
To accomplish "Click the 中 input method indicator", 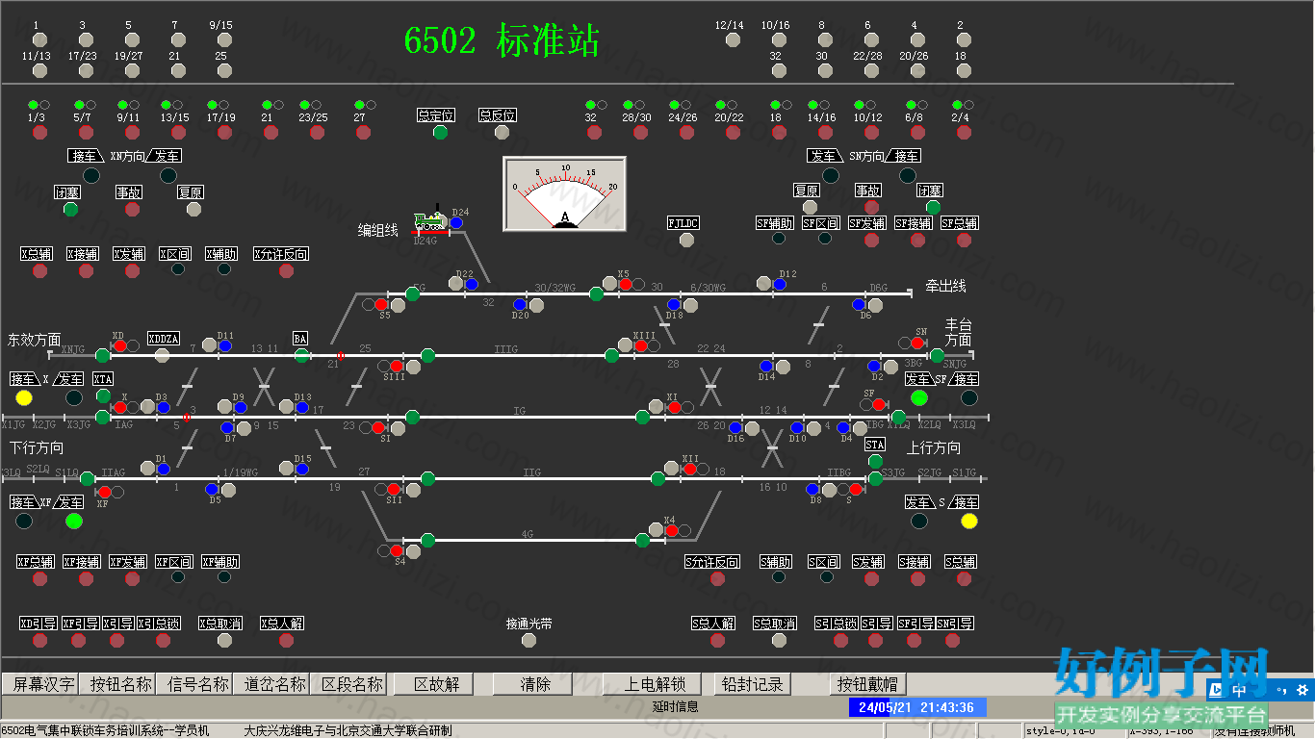I will pyautogui.click(x=1239, y=690).
